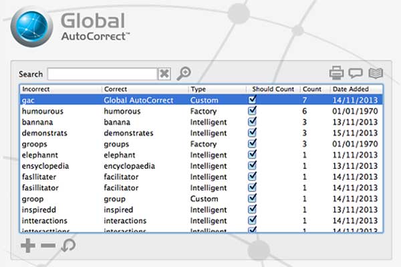Click the Custom type for groop
The image size is (401, 267).
coord(204,199)
